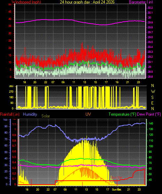Click 100 on the humidity axis

pyautogui.click(x=5, y=120)
